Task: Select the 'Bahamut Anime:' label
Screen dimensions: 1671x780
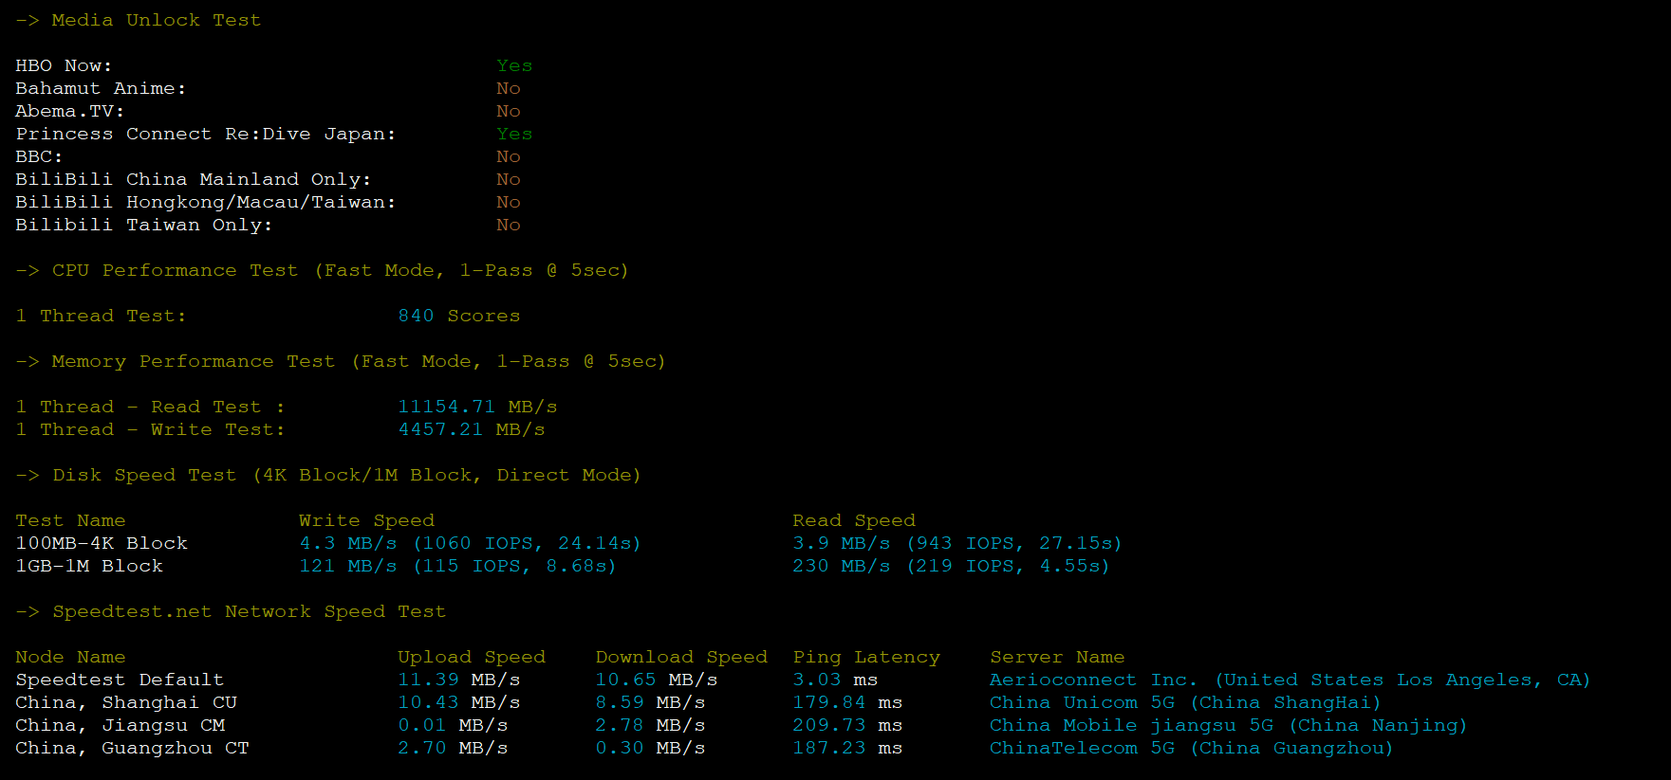Action: tap(101, 88)
